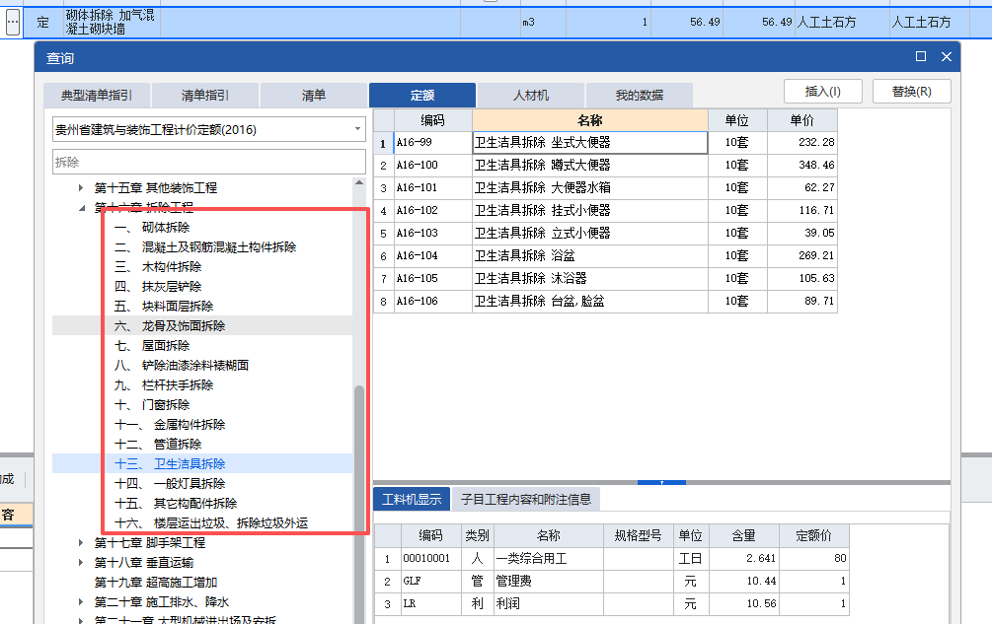This screenshot has height=624, width=992.
Task: Select row A16-100 蹲式大便器
Action: [605, 166]
